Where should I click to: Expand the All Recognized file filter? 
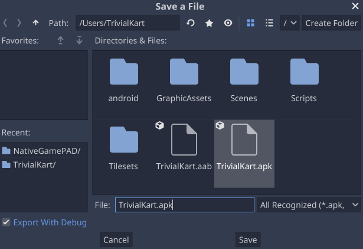[x=309, y=205]
